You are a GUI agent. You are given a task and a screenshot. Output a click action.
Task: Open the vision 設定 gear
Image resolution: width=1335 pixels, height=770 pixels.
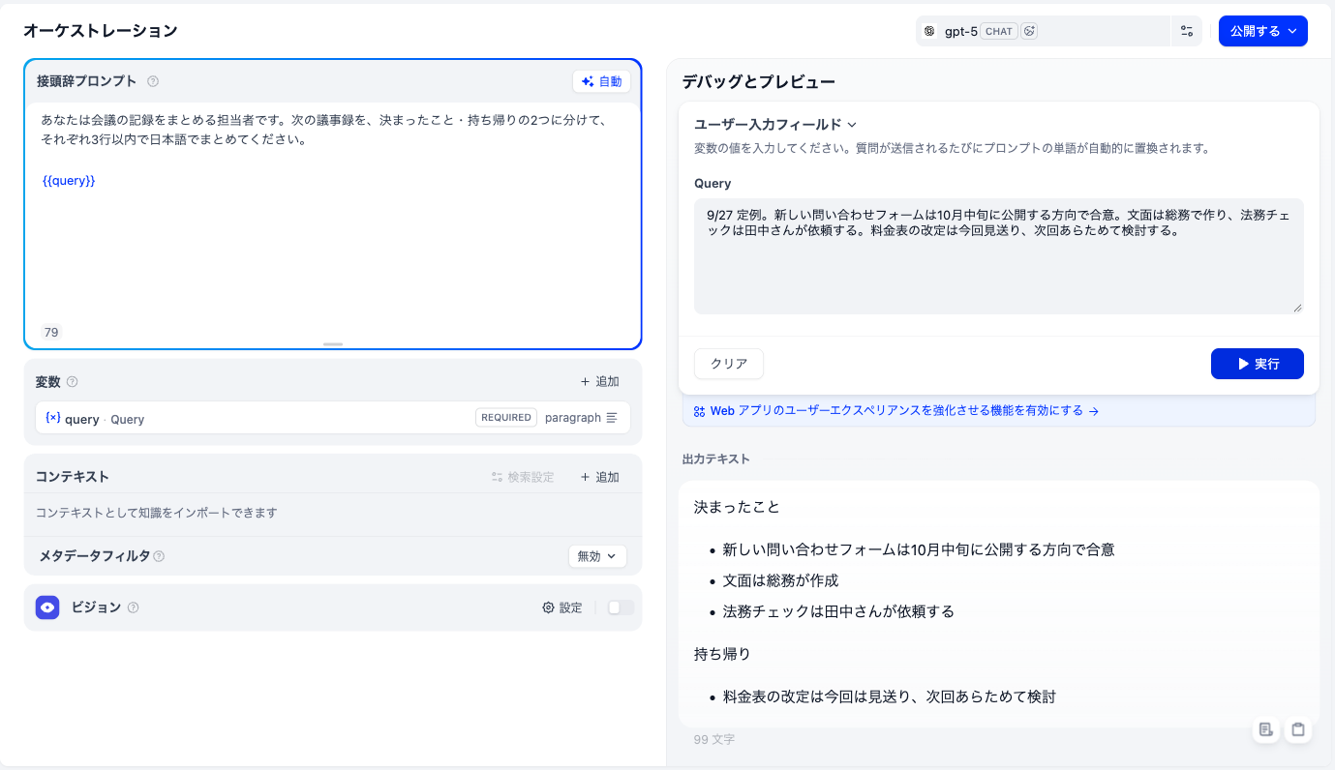pyautogui.click(x=562, y=607)
